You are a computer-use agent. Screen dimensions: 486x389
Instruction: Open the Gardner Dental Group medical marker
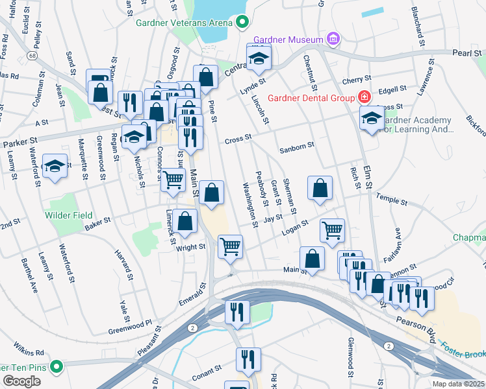[364, 97]
